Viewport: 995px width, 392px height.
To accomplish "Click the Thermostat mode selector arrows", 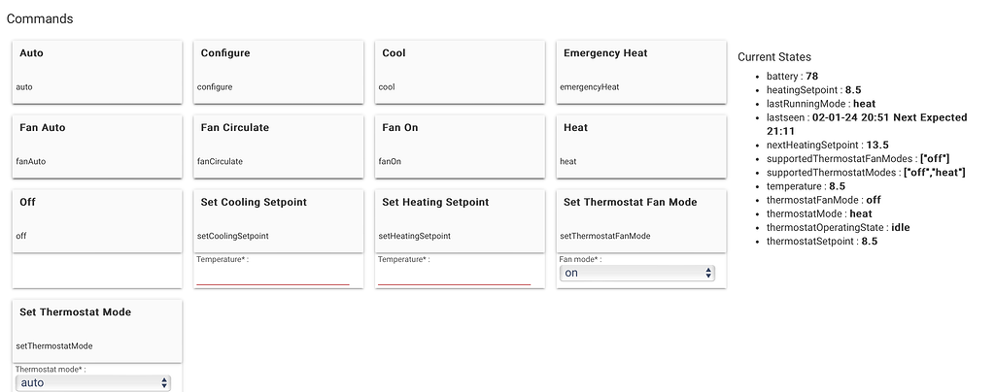I will pyautogui.click(x=163, y=383).
